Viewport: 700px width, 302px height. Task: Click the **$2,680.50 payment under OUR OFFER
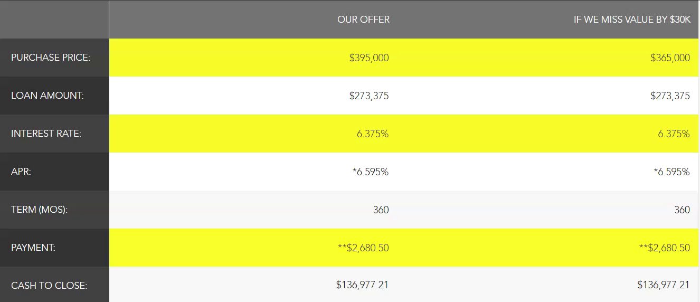(x=363, y=248)
